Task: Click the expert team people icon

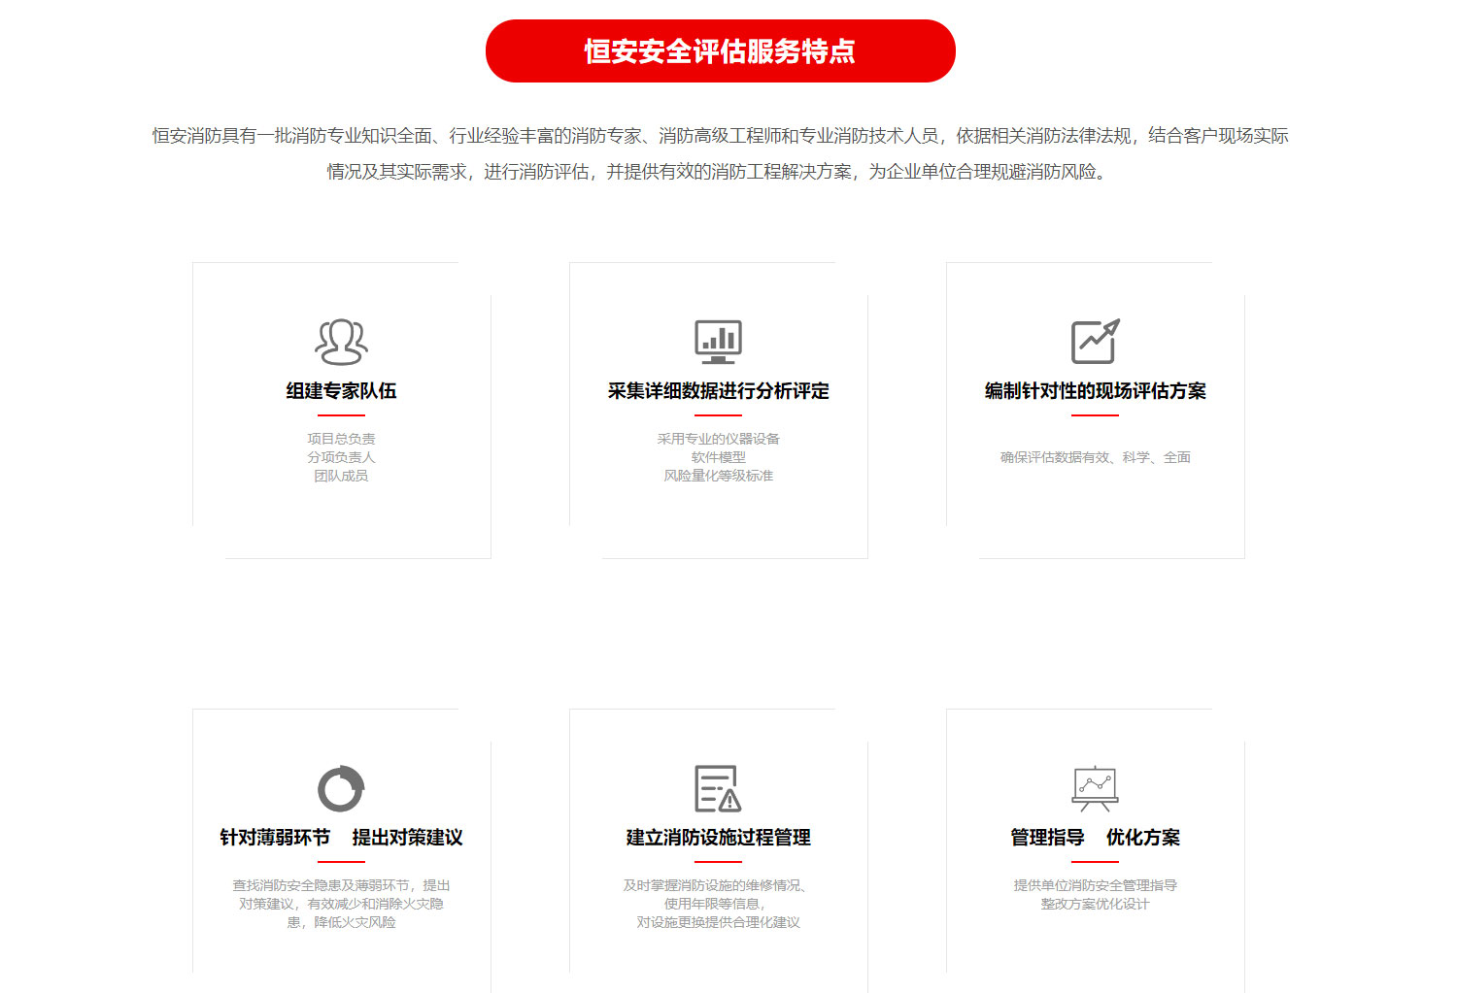Action: click(x=341, y=342)
